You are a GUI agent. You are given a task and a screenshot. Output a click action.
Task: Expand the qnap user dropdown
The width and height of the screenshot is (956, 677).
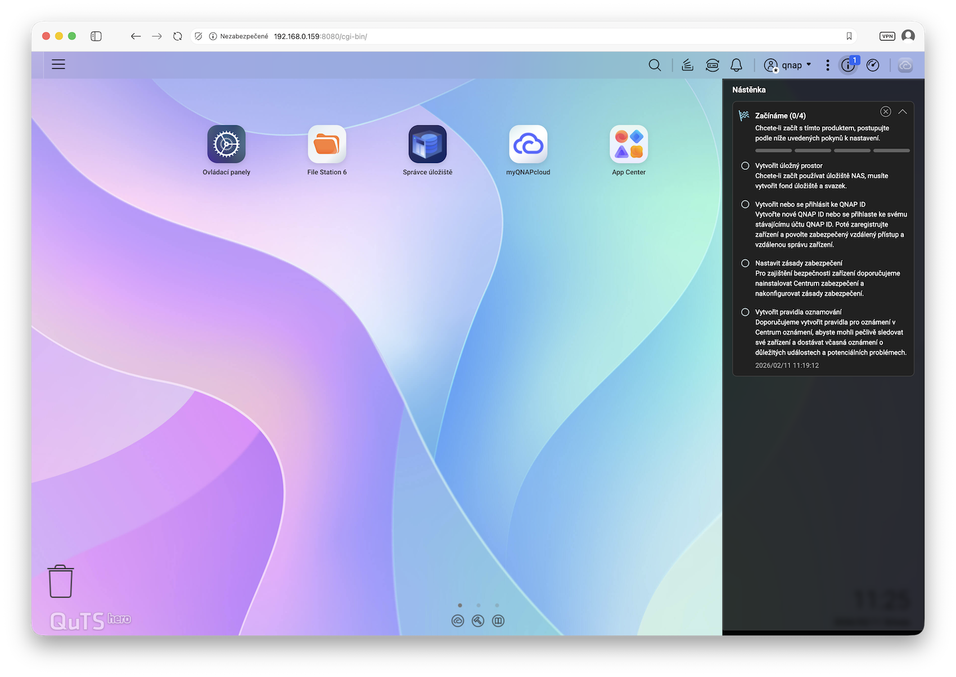(788, 65)
